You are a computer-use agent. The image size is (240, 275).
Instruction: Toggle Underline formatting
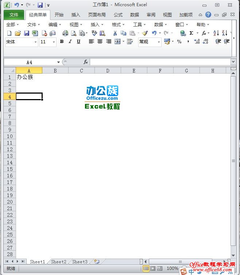click(79, 42)
